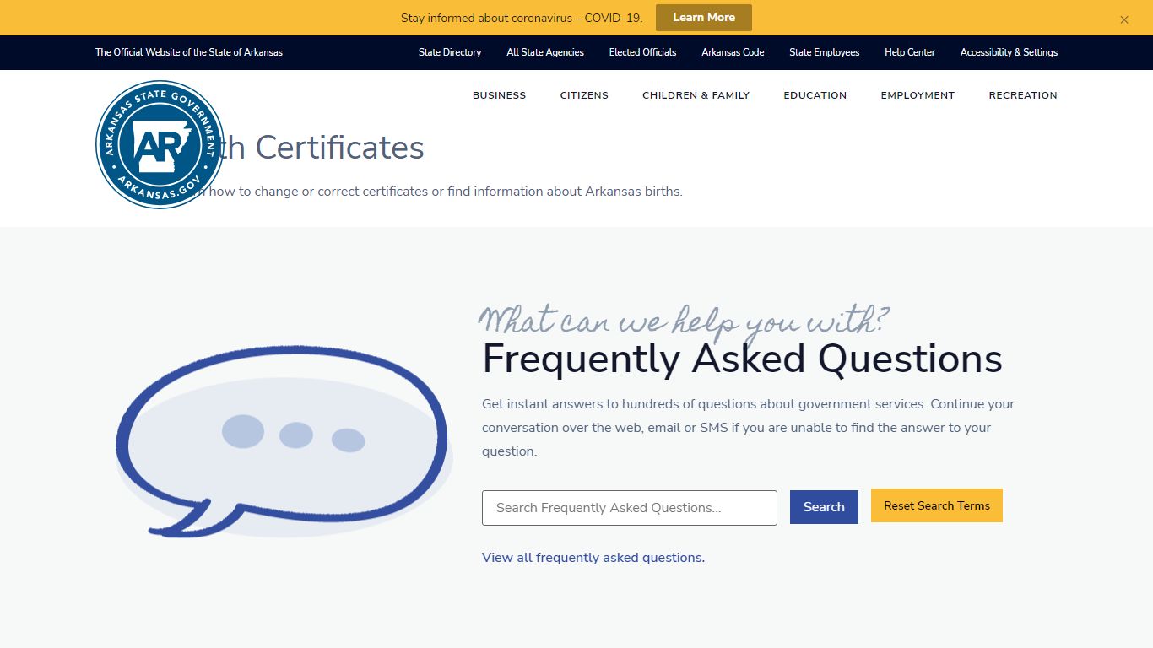Viewport: 1153px width, 648px height.
Task: Click the Arkansas State Government seal logo
Action: point(160,144)
